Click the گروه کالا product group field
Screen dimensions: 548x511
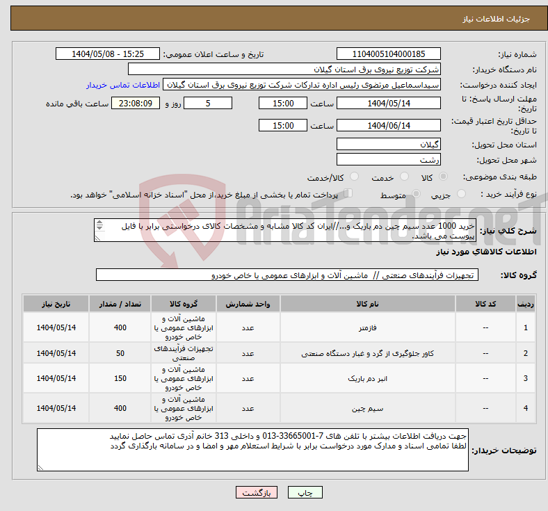pos(287,275)
